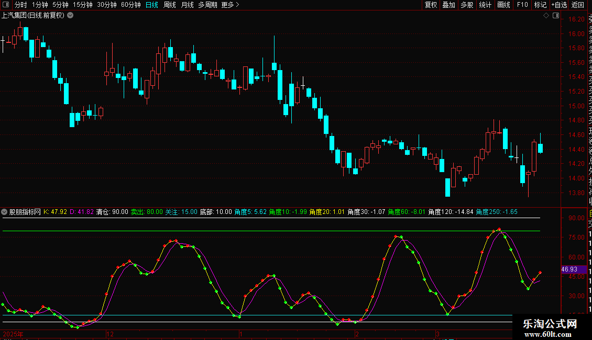
Task: Click the 75.00 indicator axis label
Action: coord(576,237)
